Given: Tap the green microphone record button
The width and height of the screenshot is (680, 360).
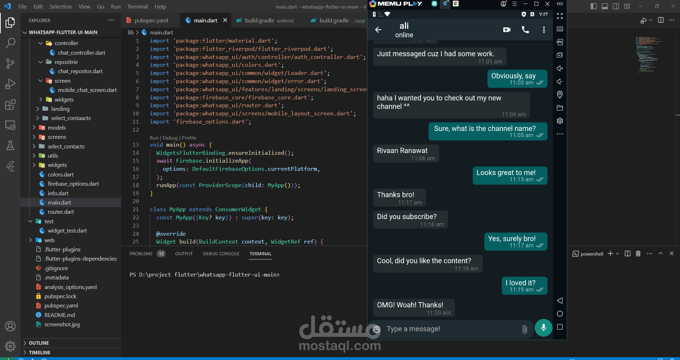Looking at the screenshot, I should [543, 328].
